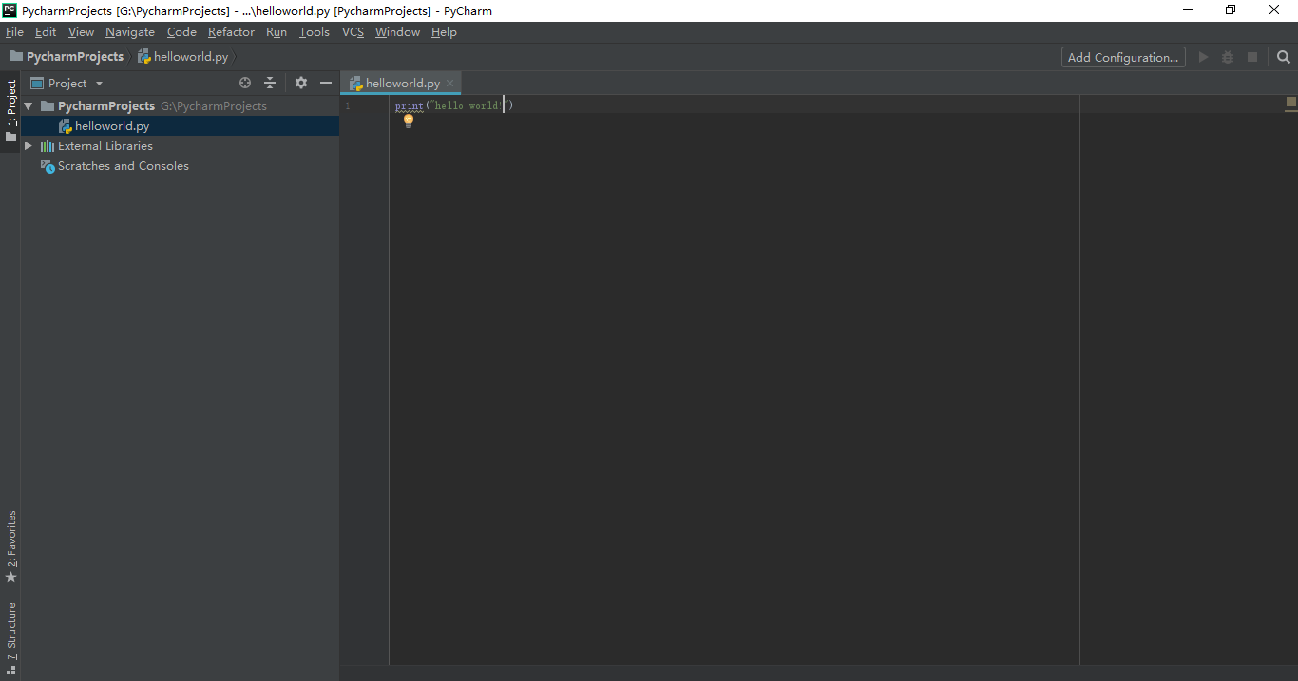This screenshot has height=681, width=1298.
Task: Restore down the PyCharm window
Action: coord(1231,10)
